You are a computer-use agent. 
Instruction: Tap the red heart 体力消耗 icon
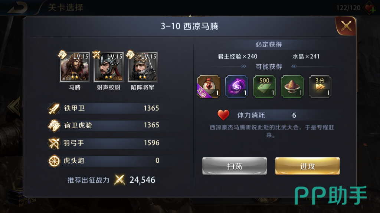pyautogui.click(x=223, y=115)
